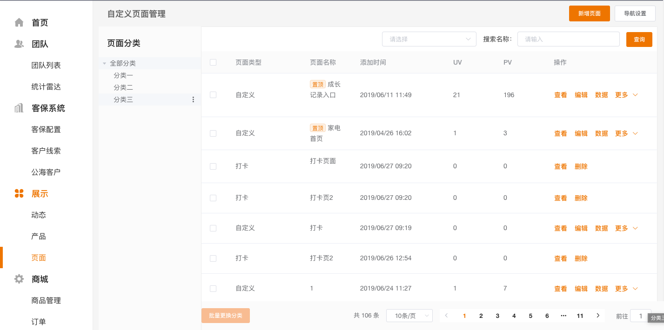Viewport: 664px width, 330px height.
Task: Click the gear icon beside 商城
Action: (x=19, y=279)
